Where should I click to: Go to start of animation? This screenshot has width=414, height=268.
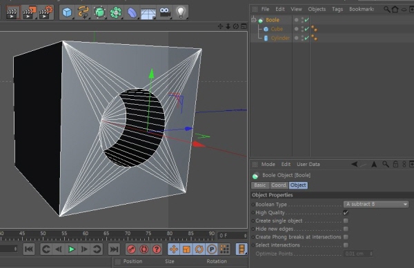pos(29,249)
